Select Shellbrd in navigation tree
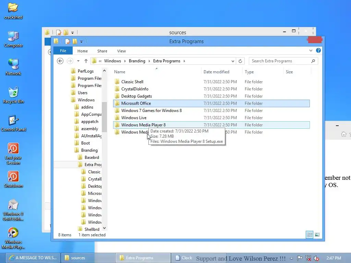 (x=92, y=229)
